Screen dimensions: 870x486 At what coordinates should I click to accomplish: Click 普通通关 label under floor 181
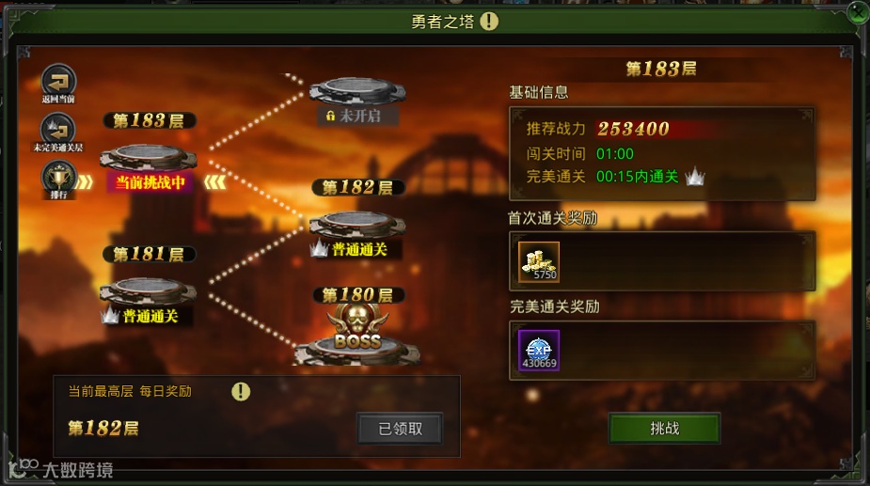pyautogui.click(x=150, y=316)
